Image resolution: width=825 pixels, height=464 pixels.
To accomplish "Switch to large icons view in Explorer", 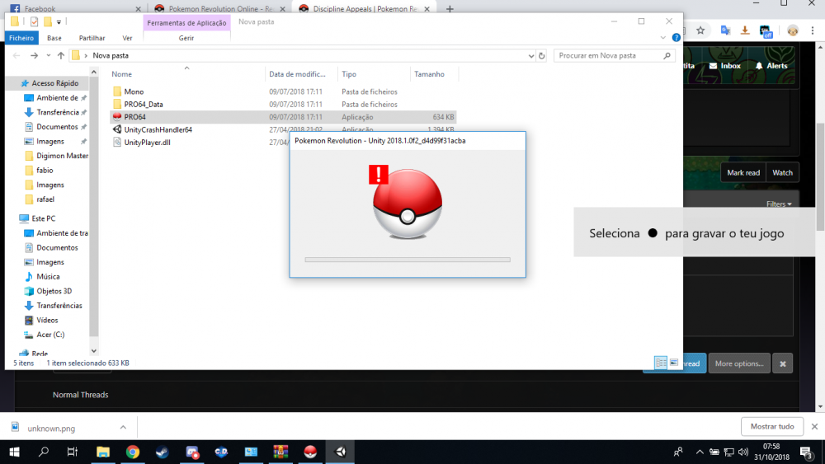I will (x=673, y=363).
